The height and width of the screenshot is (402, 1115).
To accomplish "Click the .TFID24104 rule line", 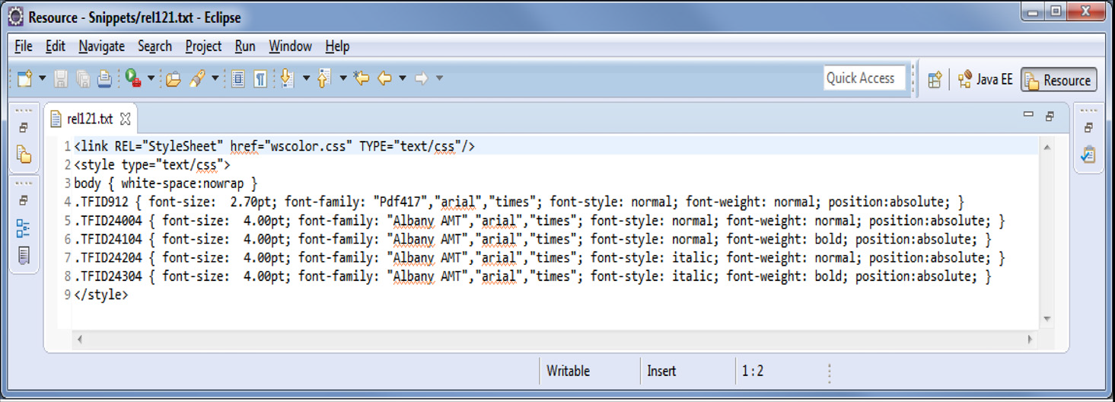I will [x=533, y=239].
